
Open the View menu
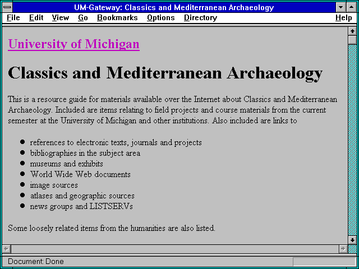60,17
